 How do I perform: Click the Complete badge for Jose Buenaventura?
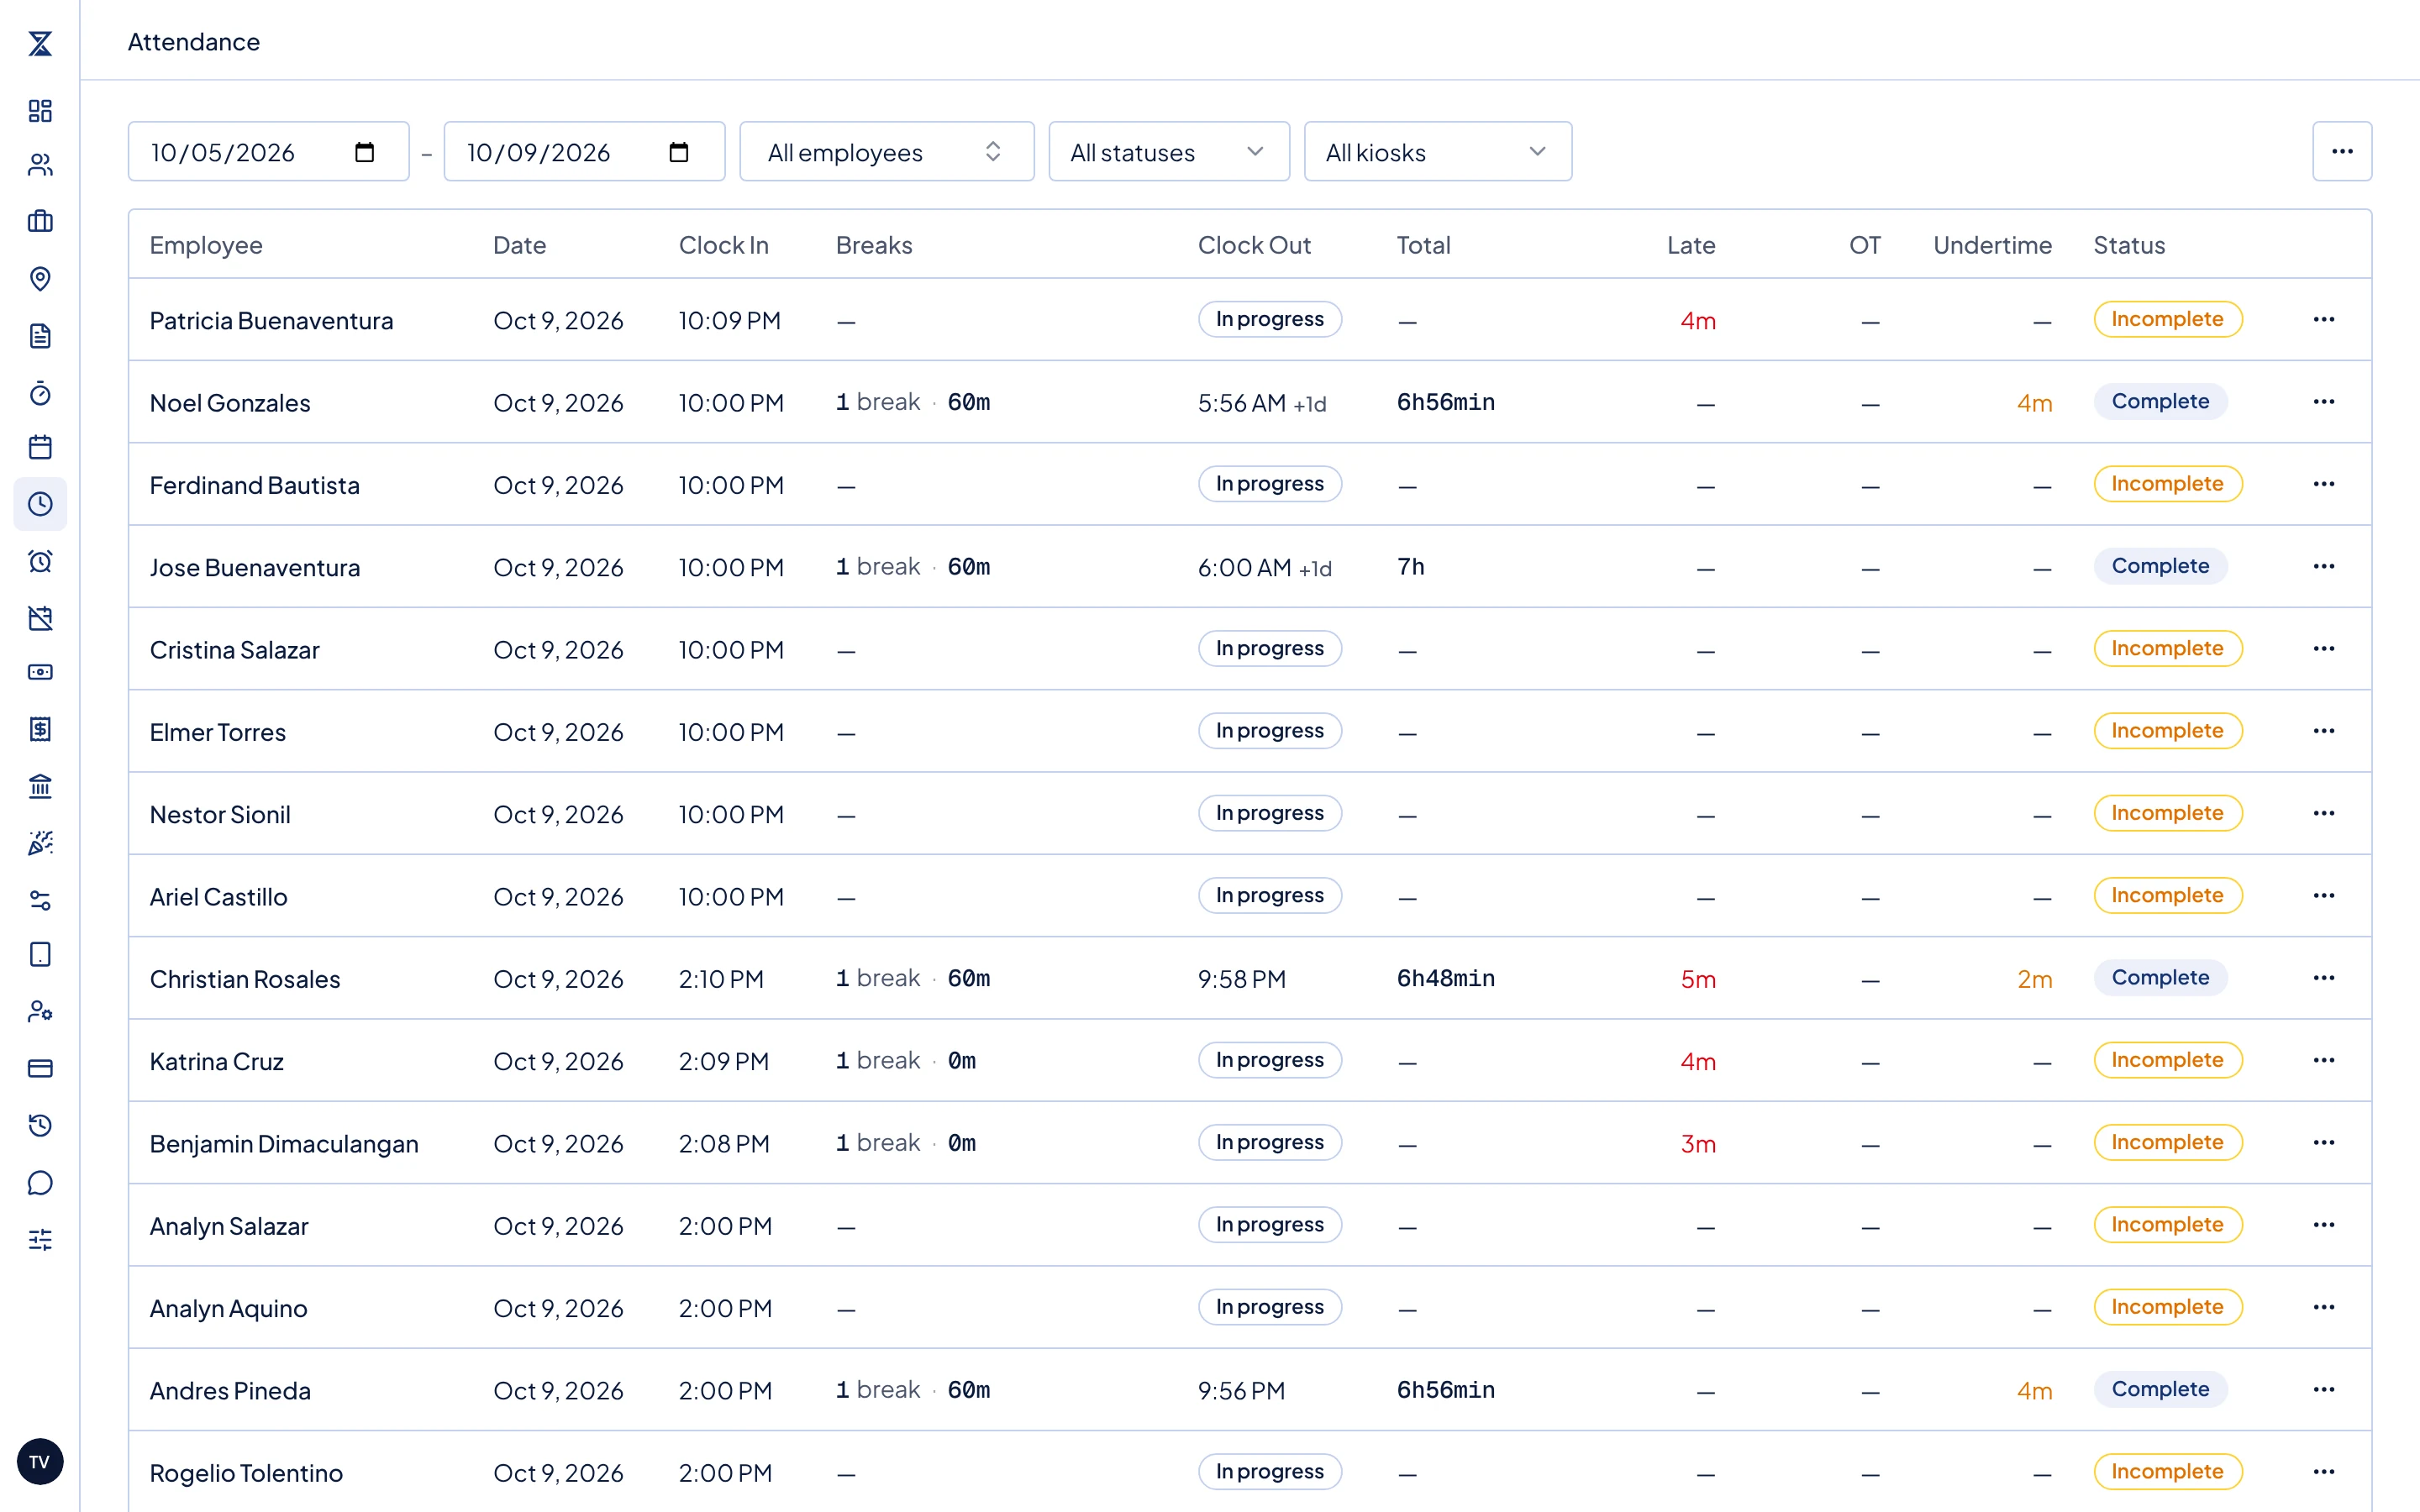coord(2160,566)
